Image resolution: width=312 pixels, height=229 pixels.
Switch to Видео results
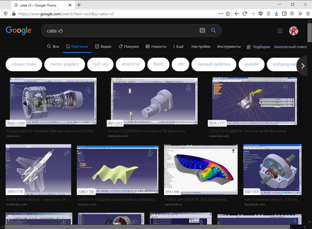(x=103, y=46)
